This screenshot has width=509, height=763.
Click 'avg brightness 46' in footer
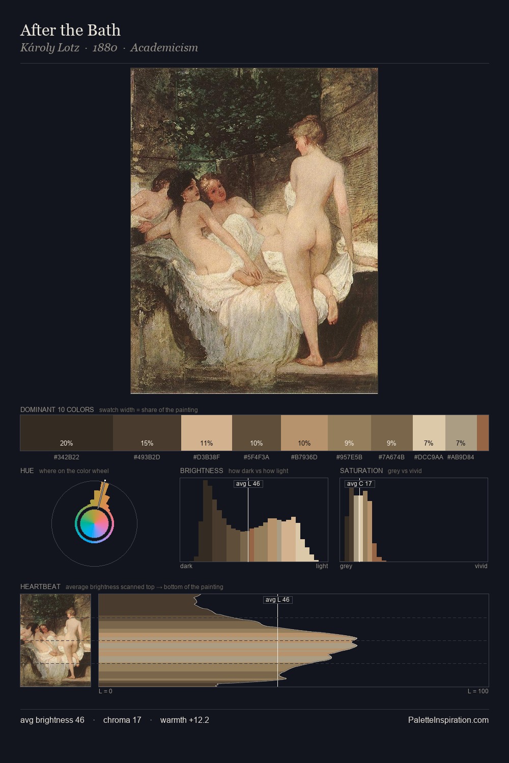coord(52,720)
